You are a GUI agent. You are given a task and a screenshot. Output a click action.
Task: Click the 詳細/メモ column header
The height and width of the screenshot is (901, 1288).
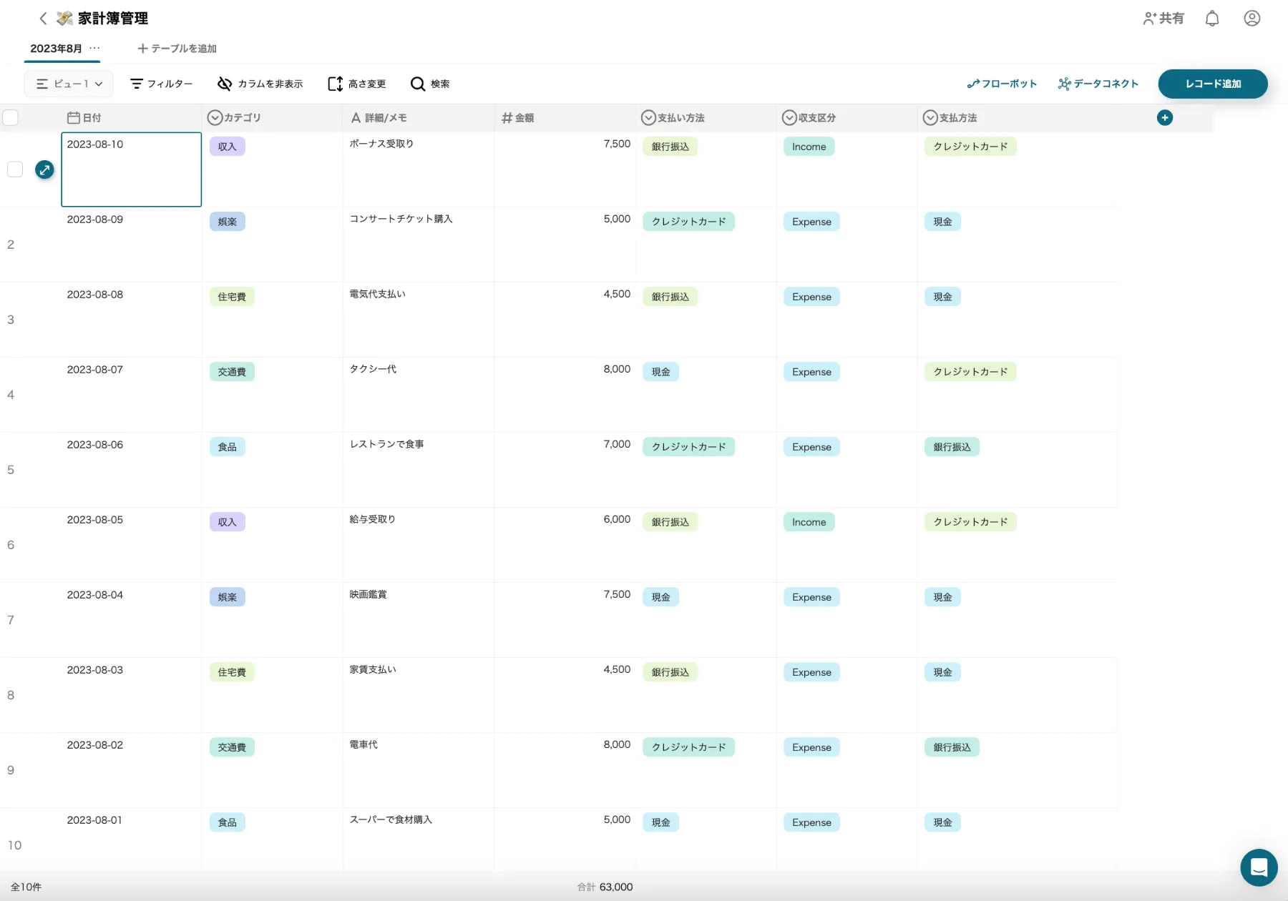(x=419, y=118)
